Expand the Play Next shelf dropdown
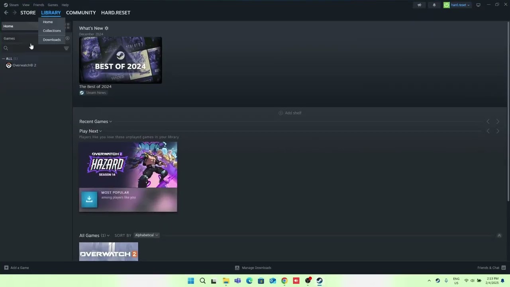 click(100, 131)
